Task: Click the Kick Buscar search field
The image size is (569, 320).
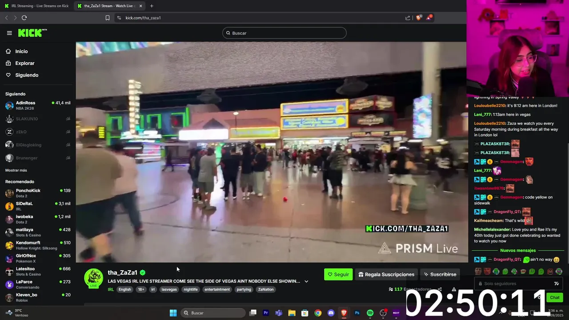Action: (x=284, y=33)
